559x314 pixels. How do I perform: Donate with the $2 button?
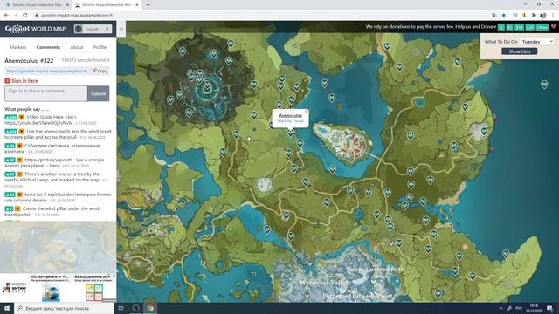pyautogui.click(x=500, y=27)
